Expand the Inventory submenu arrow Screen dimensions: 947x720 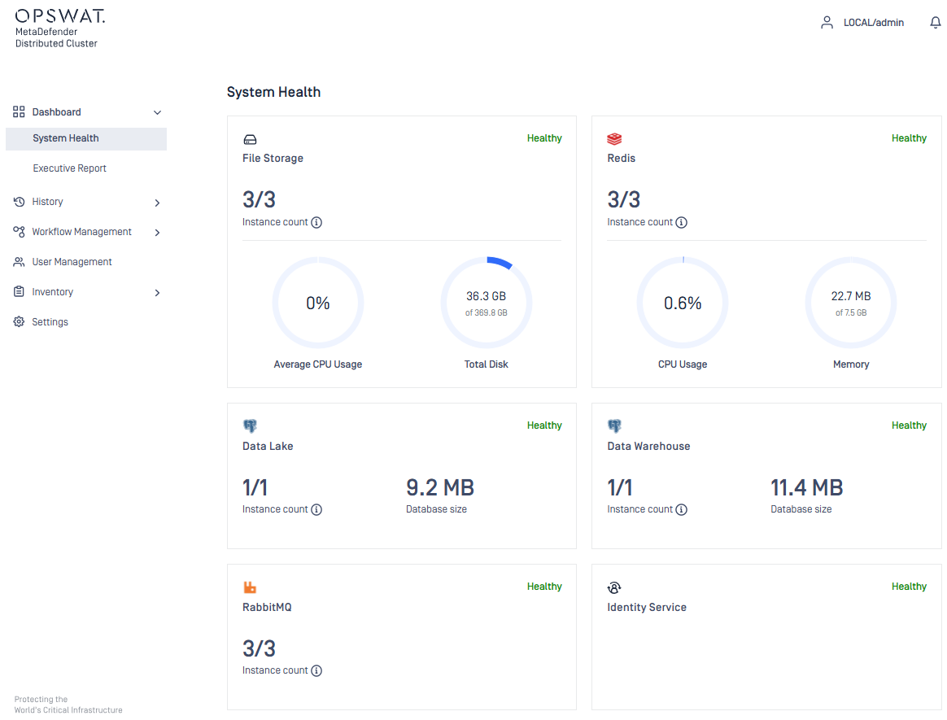click(157, 293)
